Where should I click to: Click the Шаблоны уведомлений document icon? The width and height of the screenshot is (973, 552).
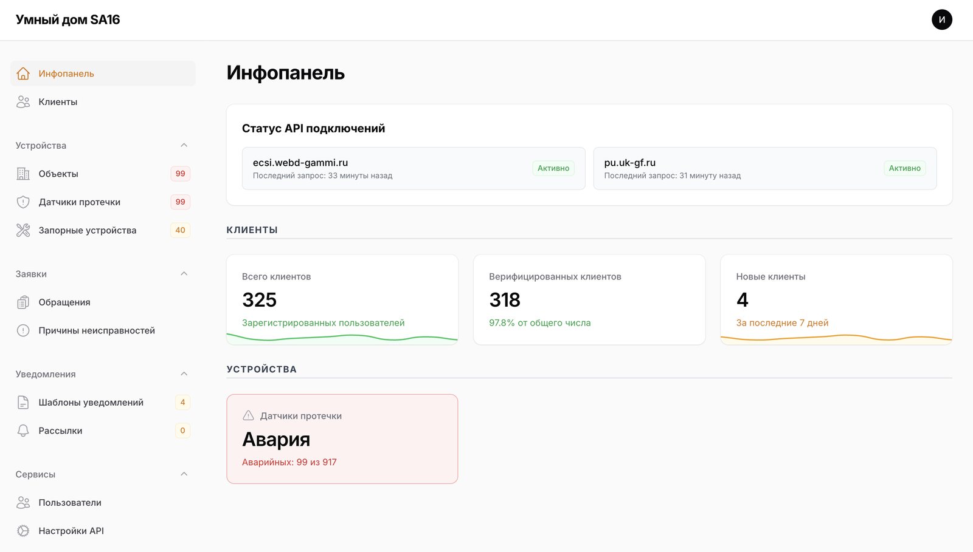23,402
